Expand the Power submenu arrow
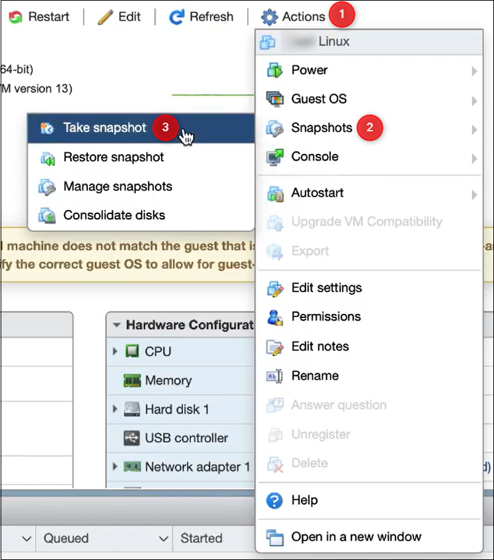This screenshot has height=560, width=494. pos(474,71)
